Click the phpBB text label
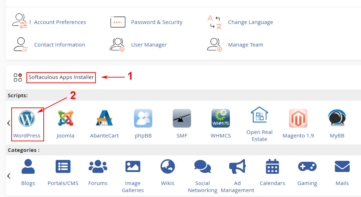This screenshot has height=197, width=361. coord(143,136)
